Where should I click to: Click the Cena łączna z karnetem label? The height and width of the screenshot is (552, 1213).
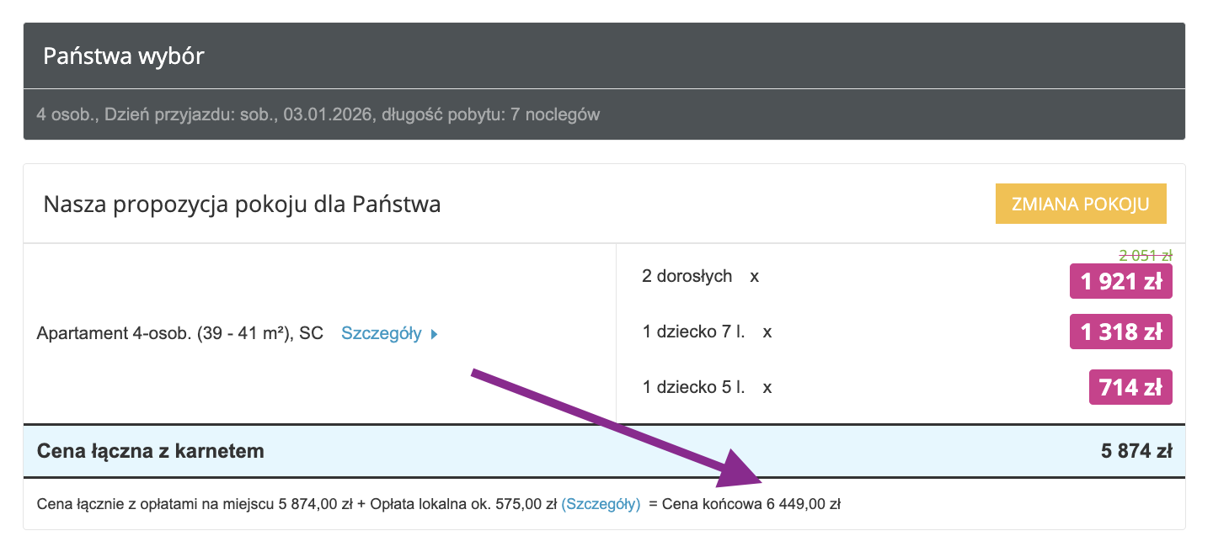click(x=151, y=451)
